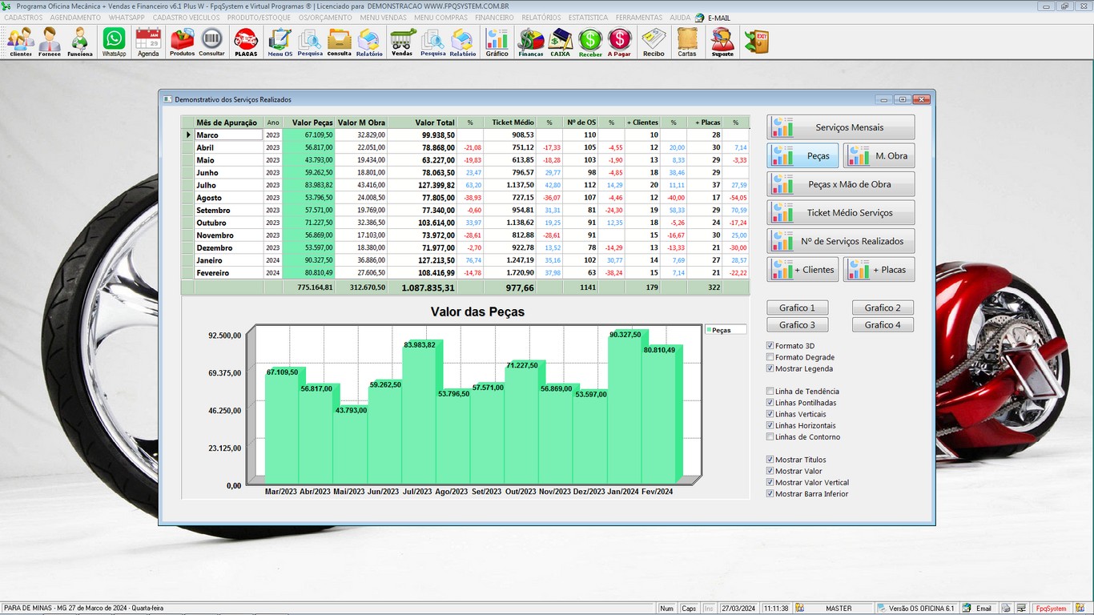The height and width of the screenshot is (615, 1094).
Task: Open the CAIXA cash register icon
Action: tap(561, 42)
